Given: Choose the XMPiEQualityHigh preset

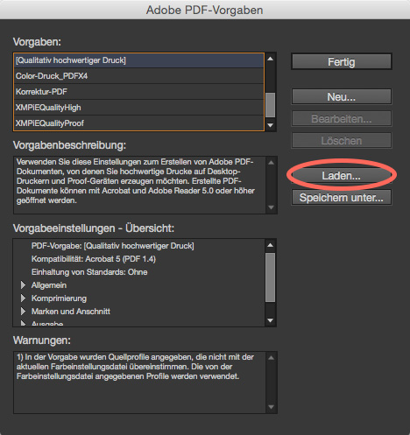Looking at the screenshot, I should tap(139, 108).
